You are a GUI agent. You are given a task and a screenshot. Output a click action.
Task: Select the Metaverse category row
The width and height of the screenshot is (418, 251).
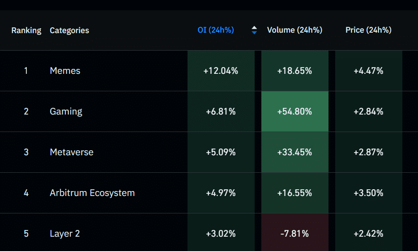coord(72,152)
